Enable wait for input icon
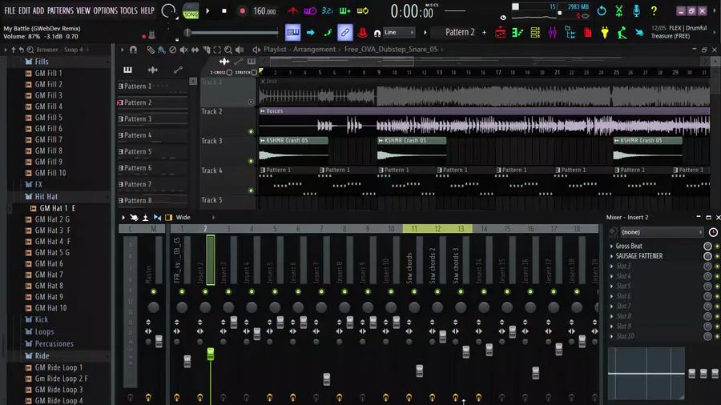Screen dimensions: 721x405 click(x=310, y=10)
